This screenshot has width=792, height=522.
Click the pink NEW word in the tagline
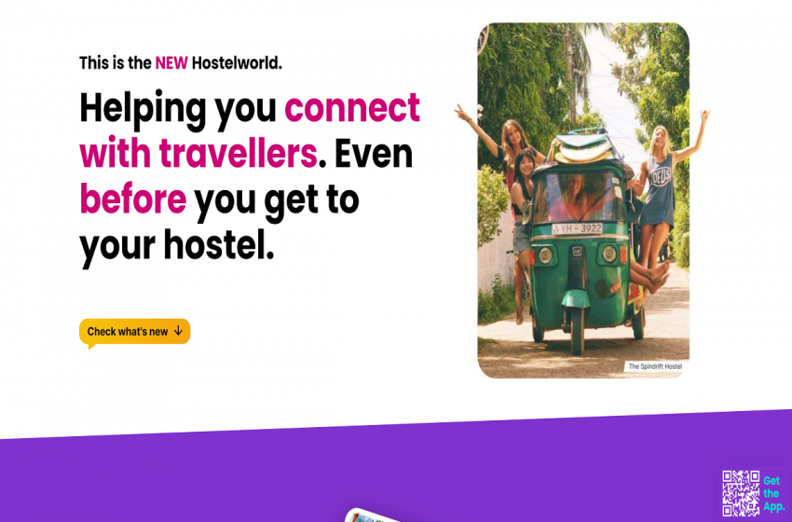tap(171, 63)
